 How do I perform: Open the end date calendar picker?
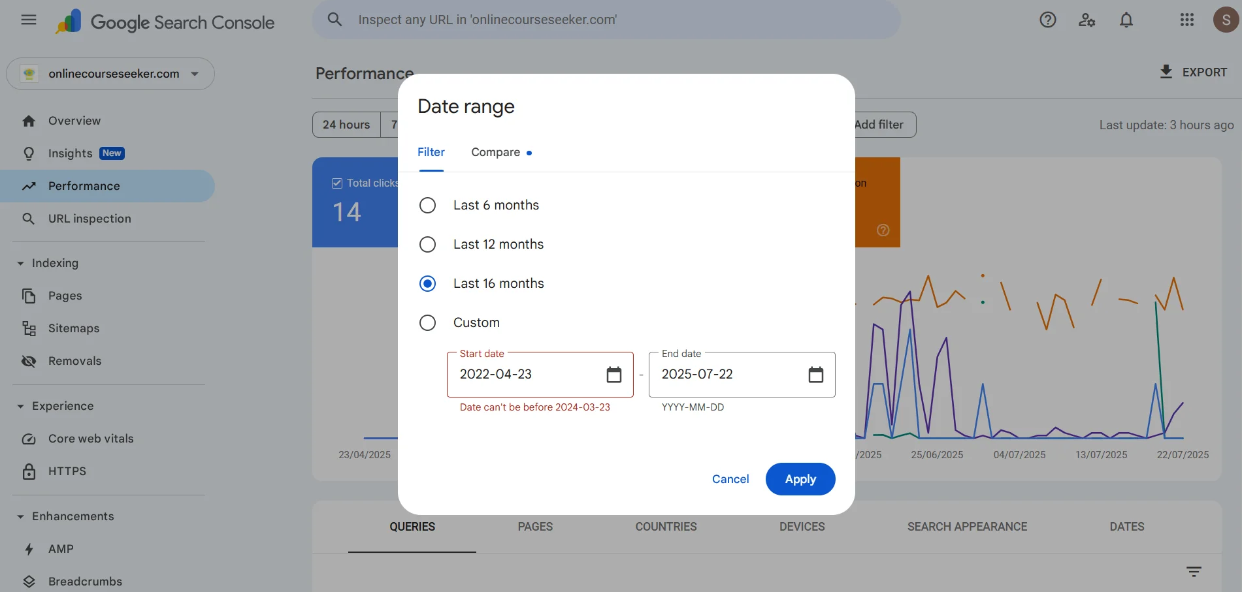tap(815, 375)
